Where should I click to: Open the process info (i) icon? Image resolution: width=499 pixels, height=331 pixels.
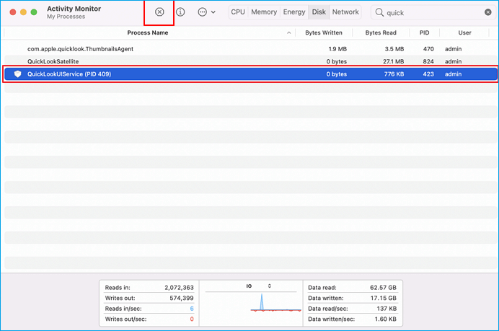[180, 12]
